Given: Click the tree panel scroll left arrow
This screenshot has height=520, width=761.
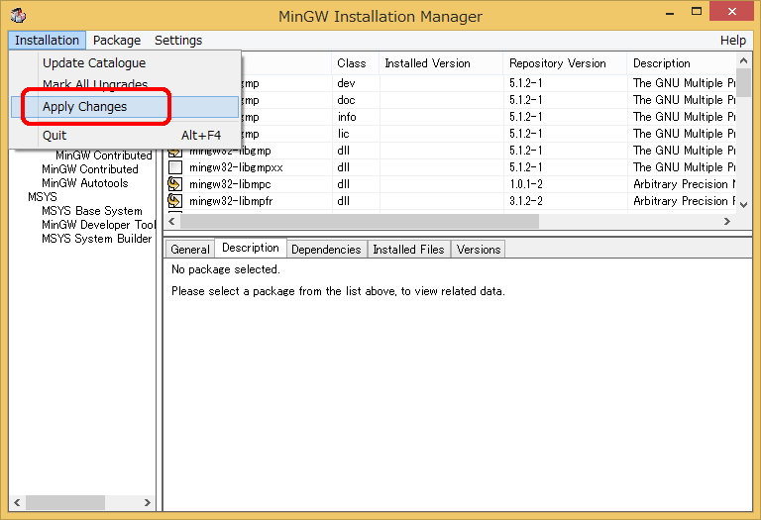Looking at the screenshot, I should coord(17,502).
